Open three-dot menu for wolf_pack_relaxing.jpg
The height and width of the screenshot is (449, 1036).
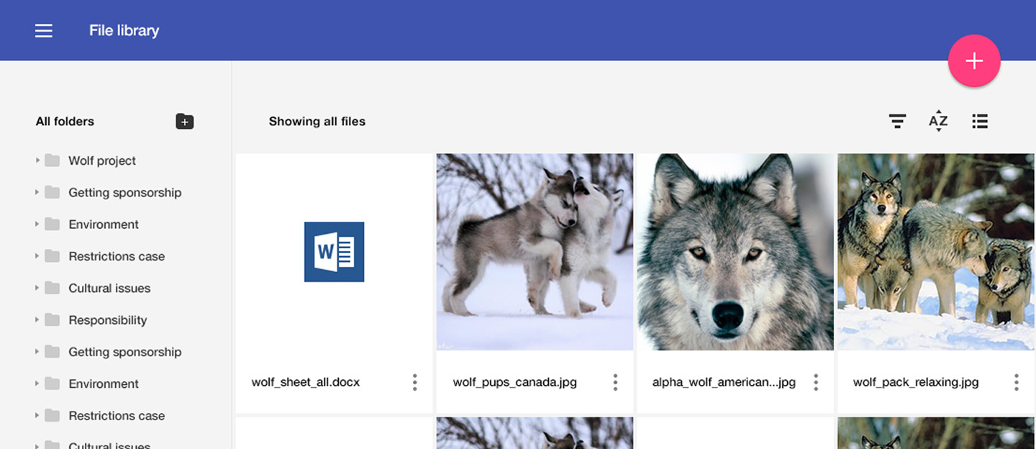click(x=1016, y=382)
